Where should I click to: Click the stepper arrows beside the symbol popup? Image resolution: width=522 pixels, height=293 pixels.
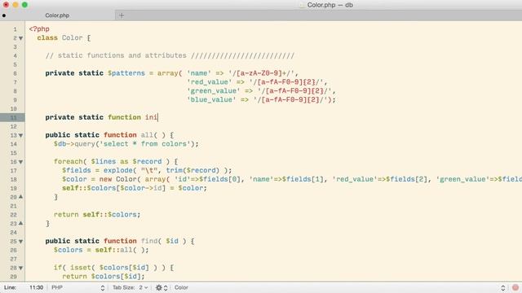[503, 287]
